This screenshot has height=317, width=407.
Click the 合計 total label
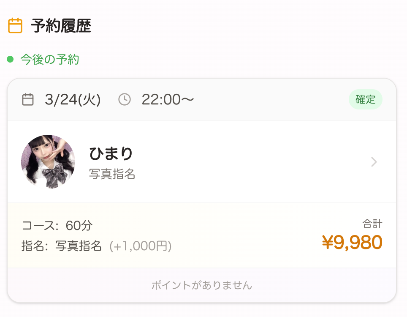[x=372, y=224]
